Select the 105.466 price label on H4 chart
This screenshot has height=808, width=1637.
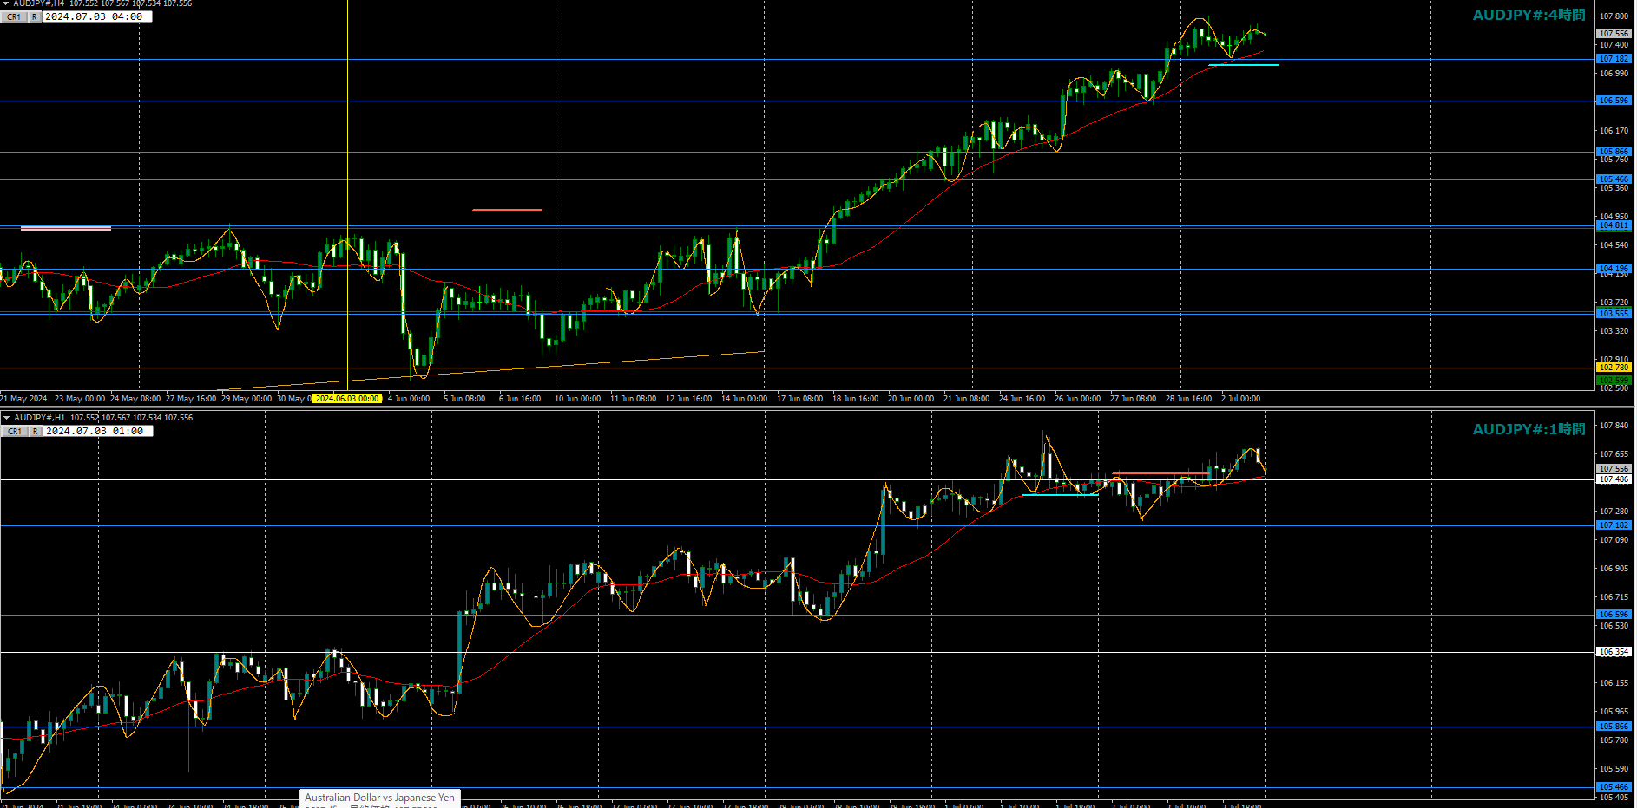(x=1614, y=179)
